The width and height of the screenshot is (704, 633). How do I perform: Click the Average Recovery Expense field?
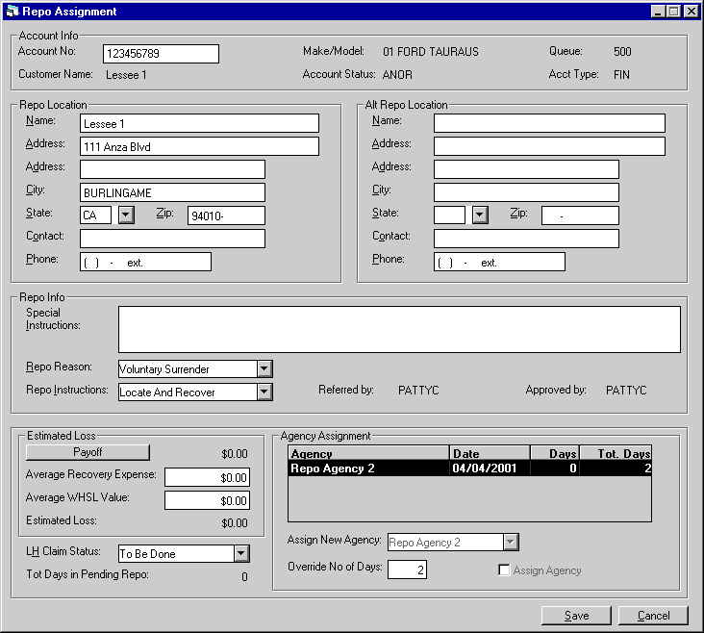click(207, 477)
